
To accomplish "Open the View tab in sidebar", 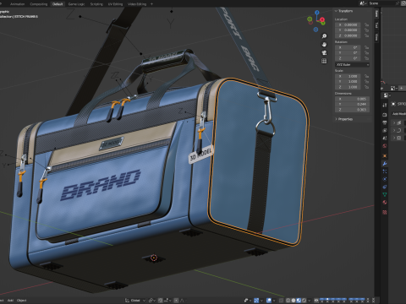I will [x=376, y=37].
